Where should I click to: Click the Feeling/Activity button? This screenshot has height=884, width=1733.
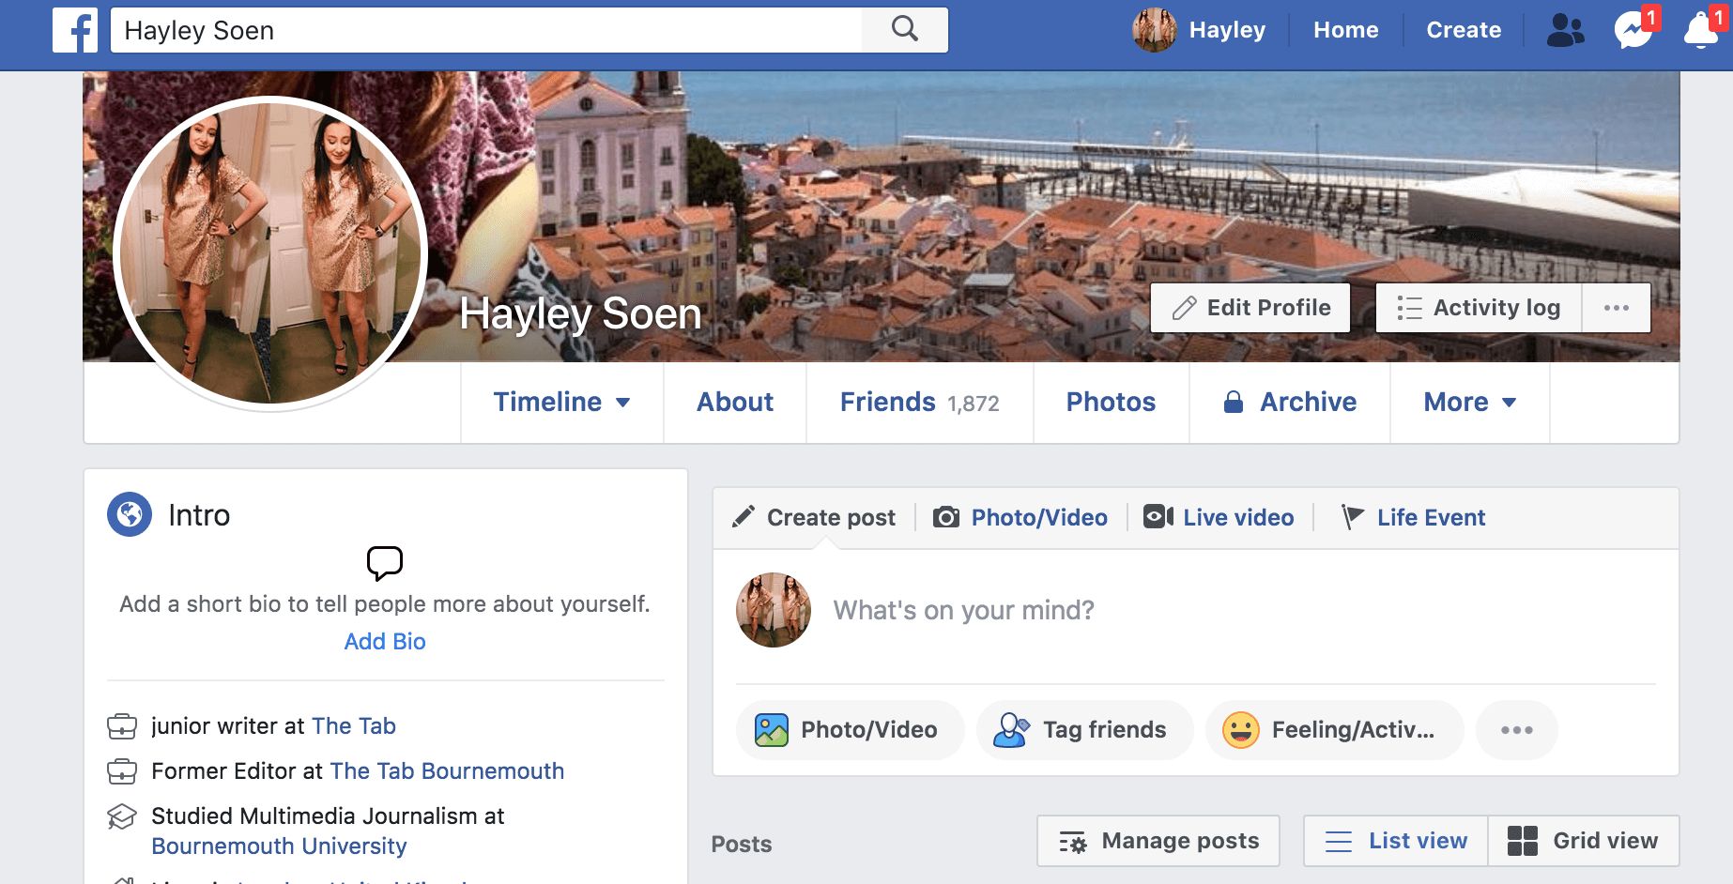pos(1335,730)
